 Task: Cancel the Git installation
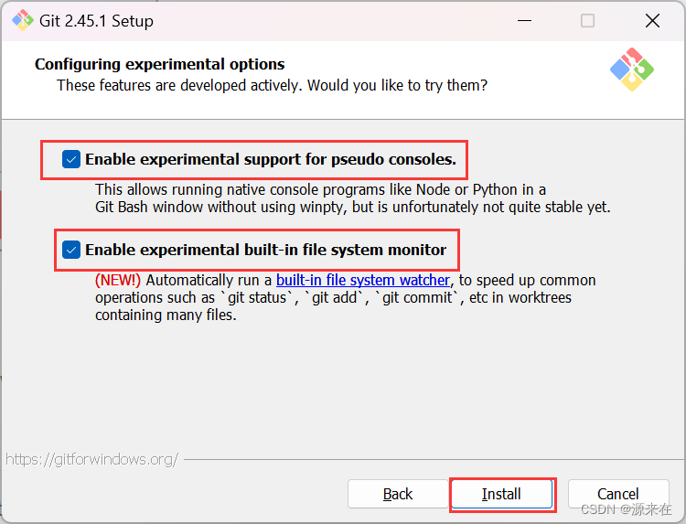coord(617,494)
